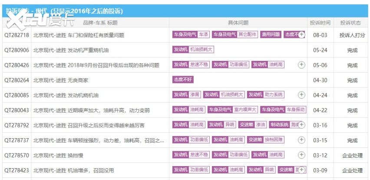
Task: Select the 车身及电气 室内噪声大 tag
Action: (233, 110)
